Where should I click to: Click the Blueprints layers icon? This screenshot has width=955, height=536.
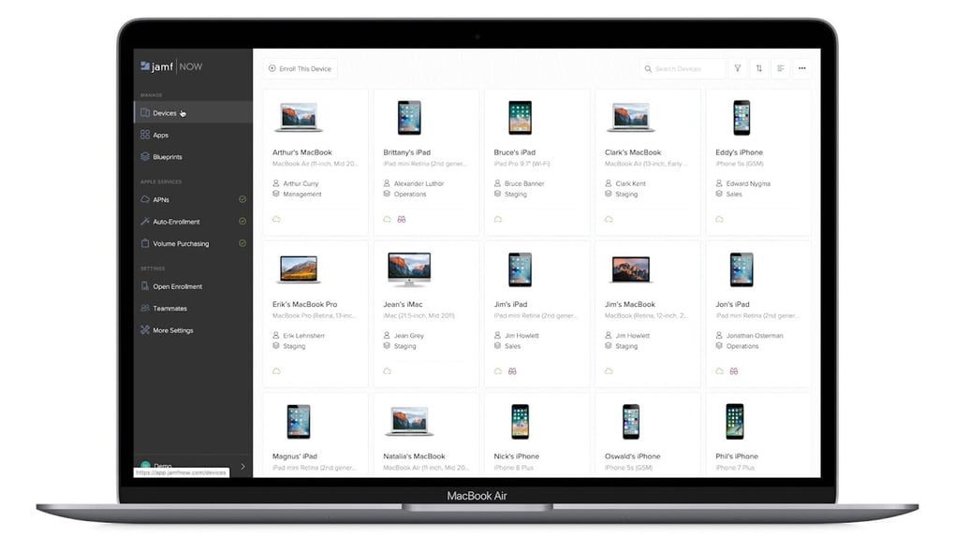[x=145, y=156]
